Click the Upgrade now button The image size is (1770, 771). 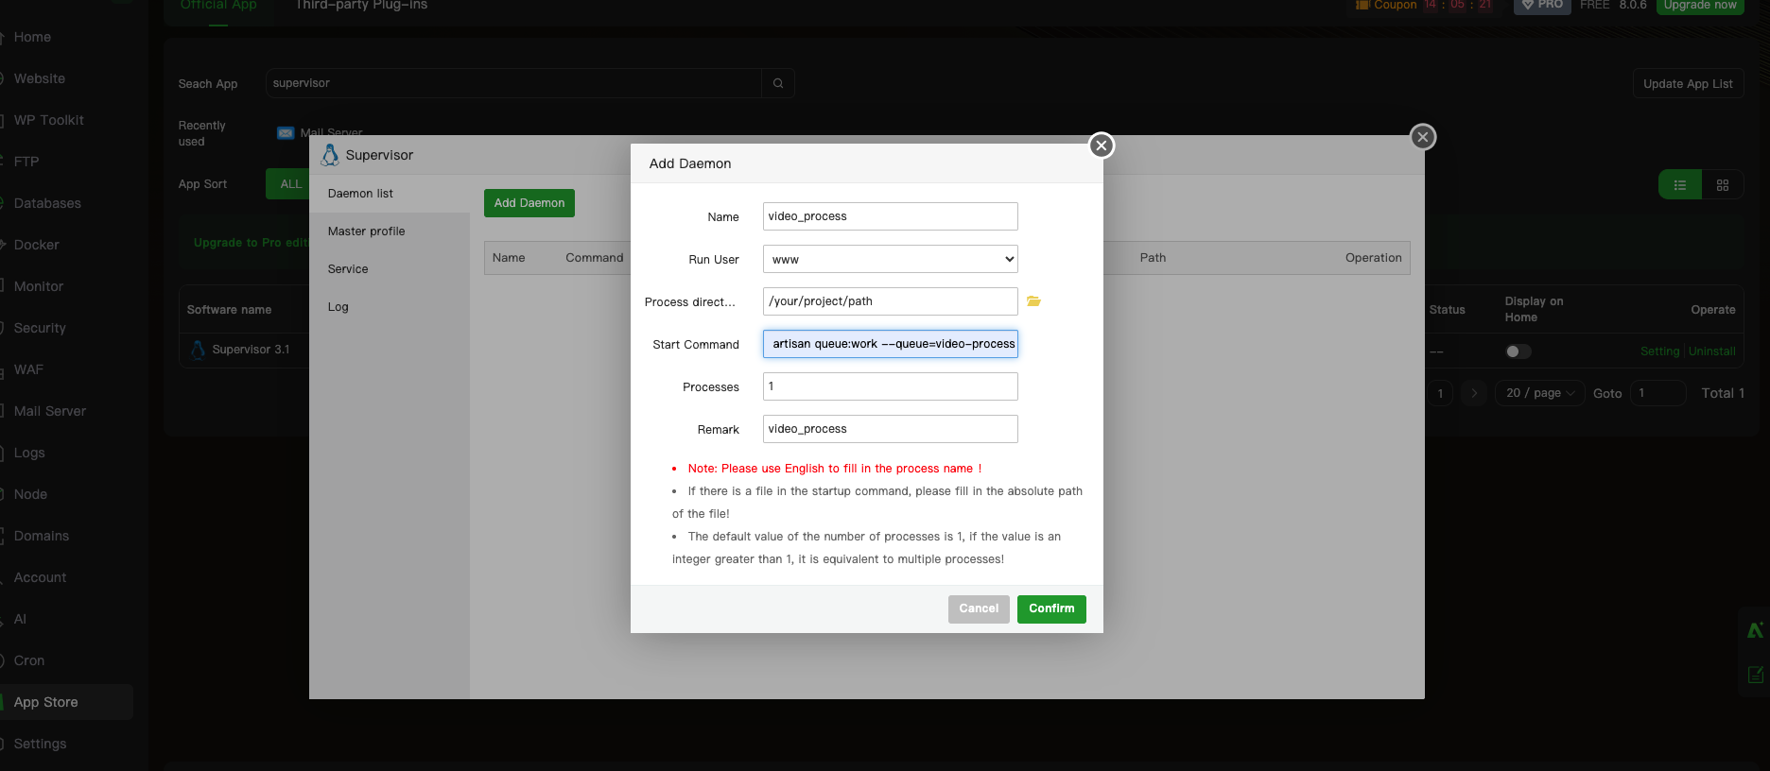pos(1700,6)
